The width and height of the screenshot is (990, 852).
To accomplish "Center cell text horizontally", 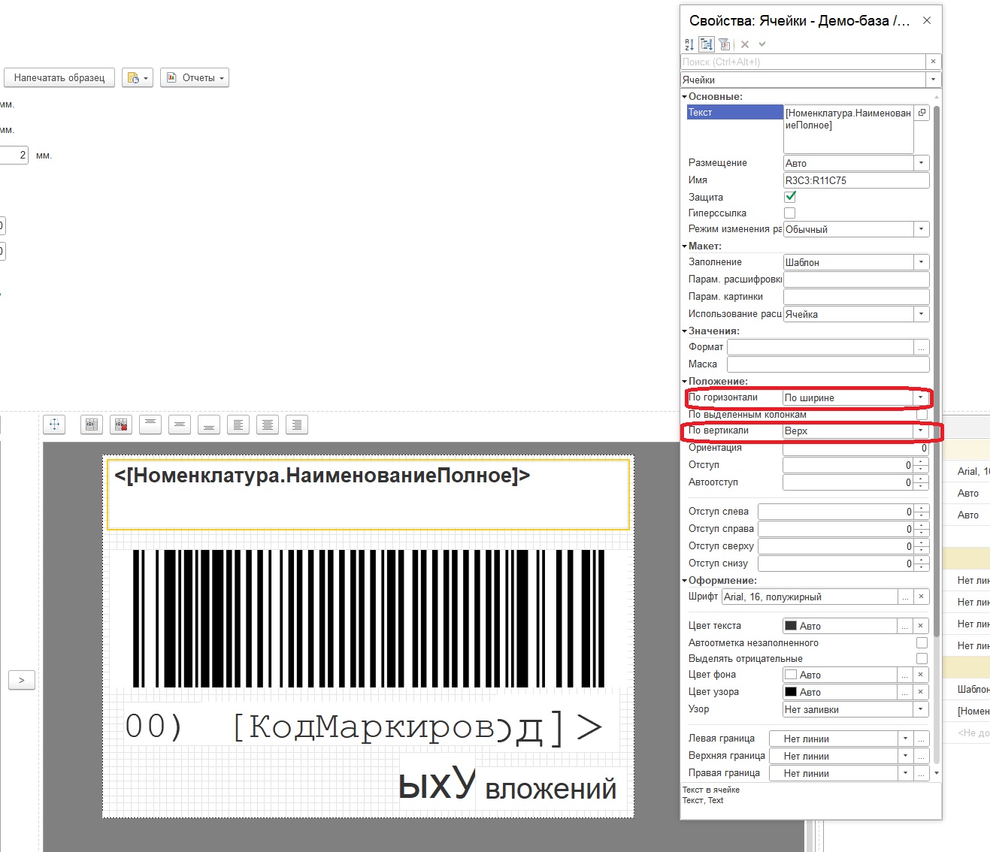I will (267, 424).
